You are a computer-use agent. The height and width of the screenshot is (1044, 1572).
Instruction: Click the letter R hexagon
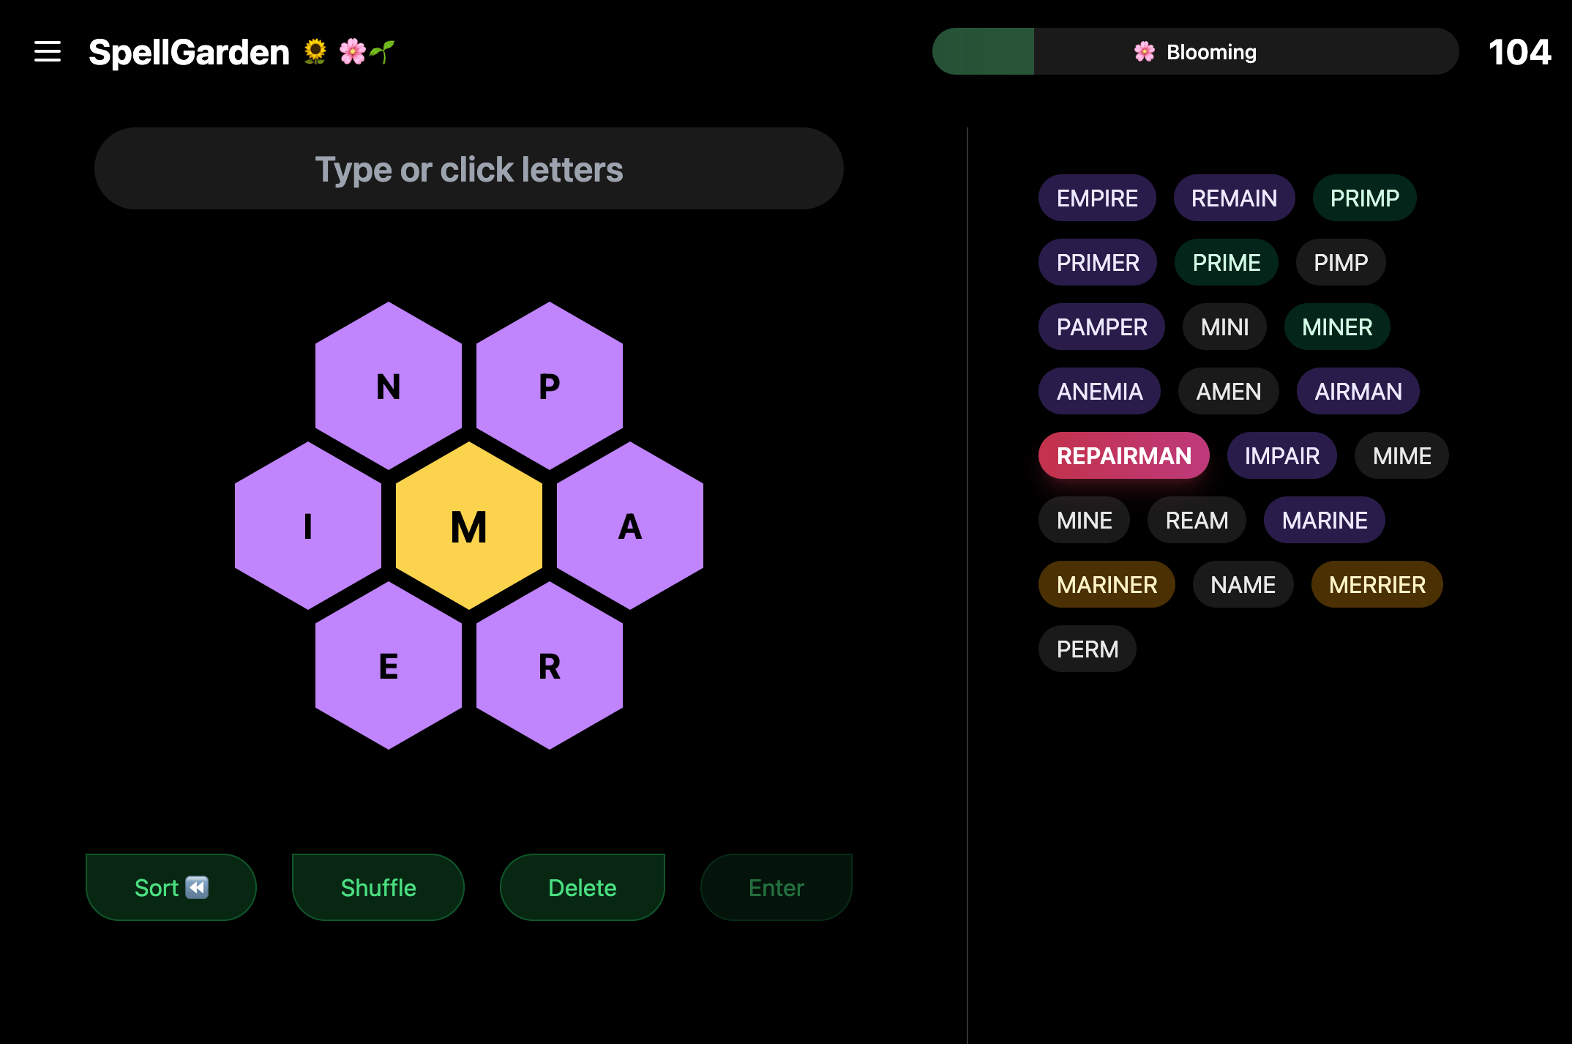pos(549,666)
